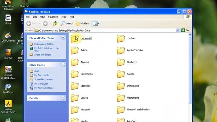Click the Windows flag logo in menu bar
The height and width of the screenshot is (122, 217).
tap(188, 17)
